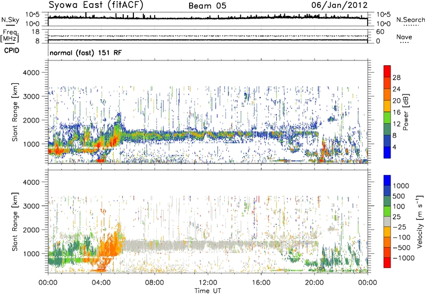The height and width of the screenshot is (294, 425).
Task: Click the '20:00' time tick label
Action: tap(314, 283)
